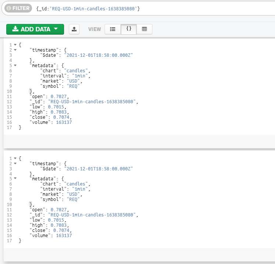Click the info icon in the FILTER badge
The width and height of the screenshot is (275, 264).
(x=8, y=8)
